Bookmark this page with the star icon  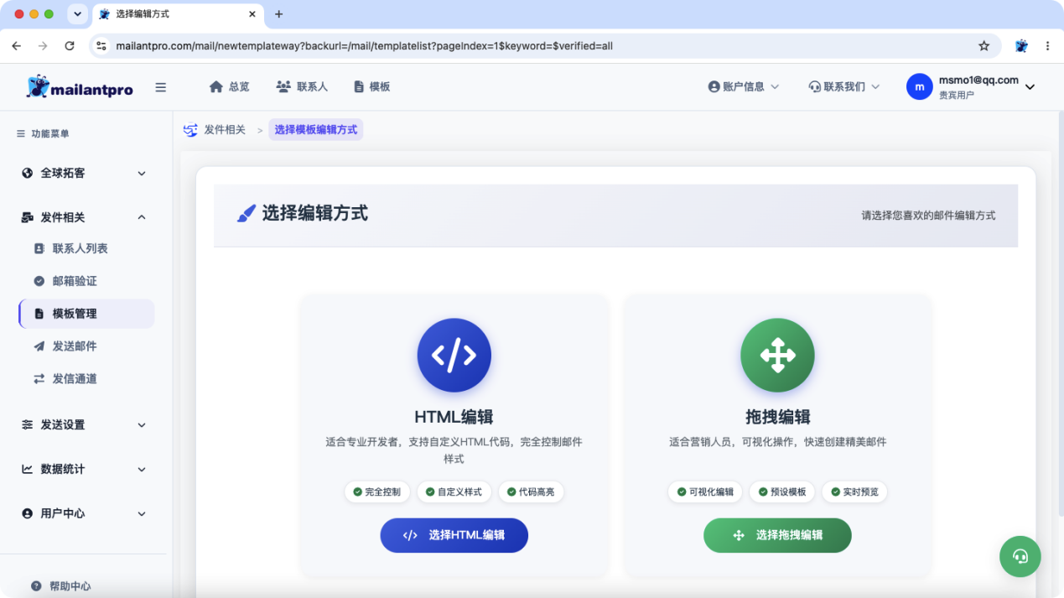[984, 46]
